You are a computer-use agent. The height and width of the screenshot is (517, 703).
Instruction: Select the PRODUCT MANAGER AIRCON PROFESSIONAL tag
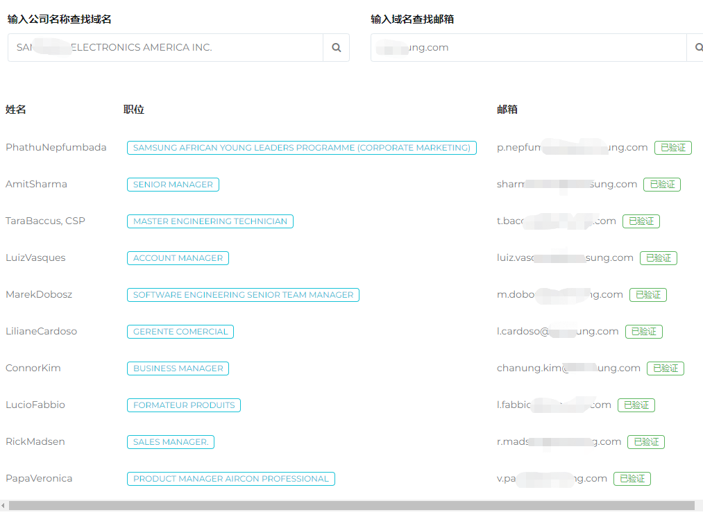click(x=230, y=479)
